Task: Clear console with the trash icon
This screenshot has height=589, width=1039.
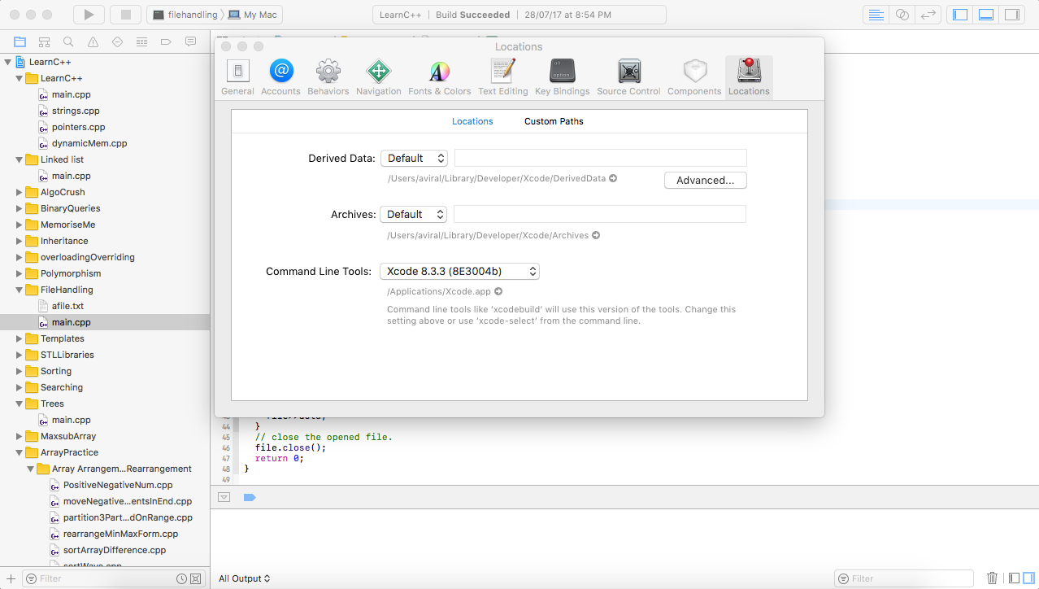Action: pos(992,578)
